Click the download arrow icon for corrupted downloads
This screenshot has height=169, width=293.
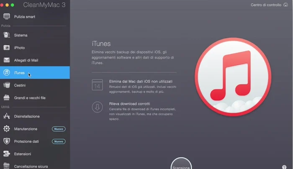coord(97,107)
